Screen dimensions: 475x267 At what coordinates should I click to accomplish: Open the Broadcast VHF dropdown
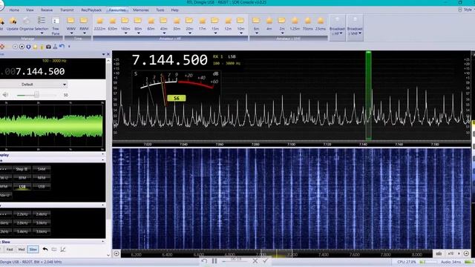[355, 27]
